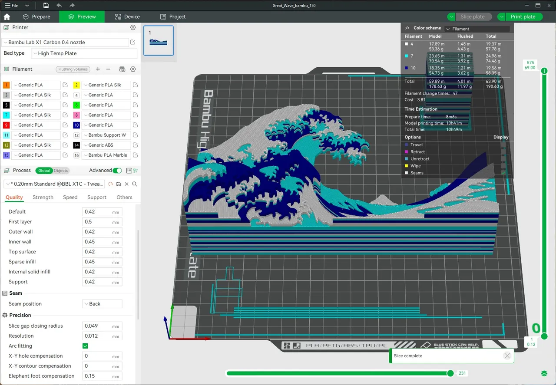Enable Arc fitting checkbox

tap(85, 346)
